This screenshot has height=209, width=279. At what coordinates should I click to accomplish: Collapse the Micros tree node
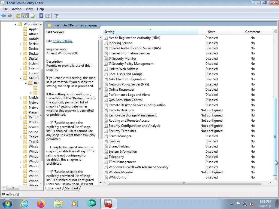pyautogui.click(x=20, y=78)
